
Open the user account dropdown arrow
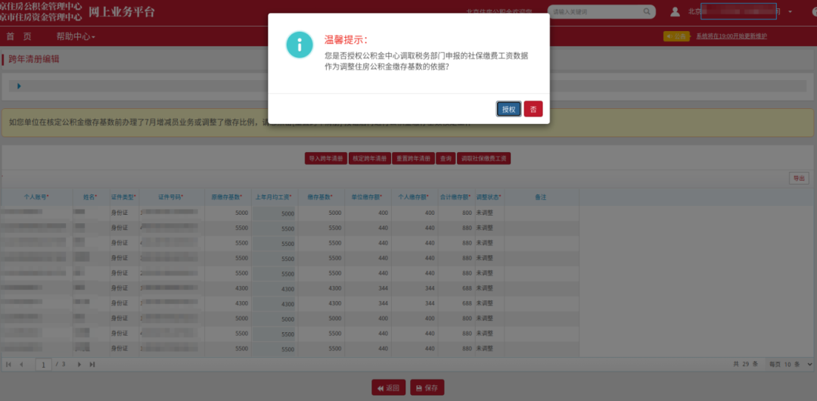790,11
